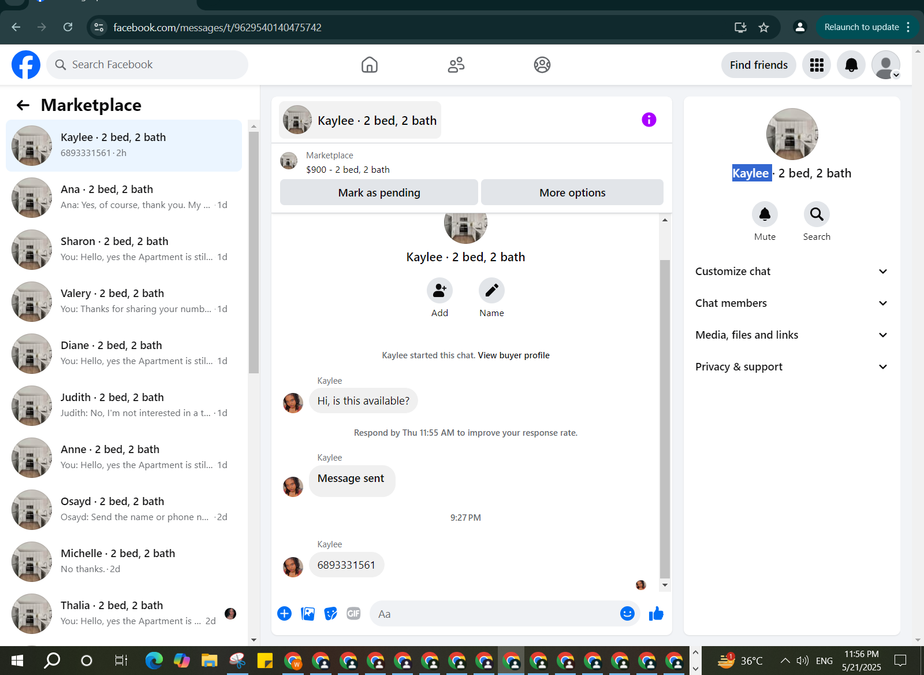Select the Kaylee conversation in list

pyautogui.click(x=124, y=146)
